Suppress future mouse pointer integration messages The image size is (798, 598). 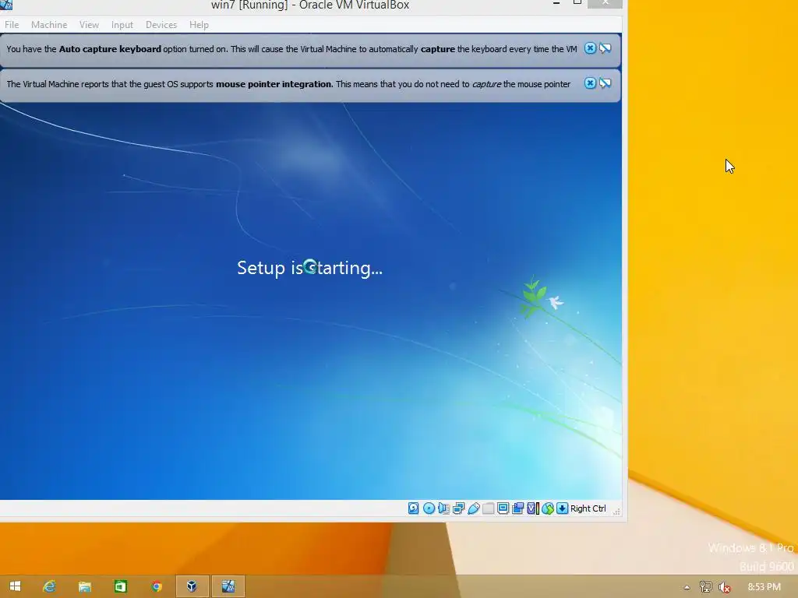[605, 83]
